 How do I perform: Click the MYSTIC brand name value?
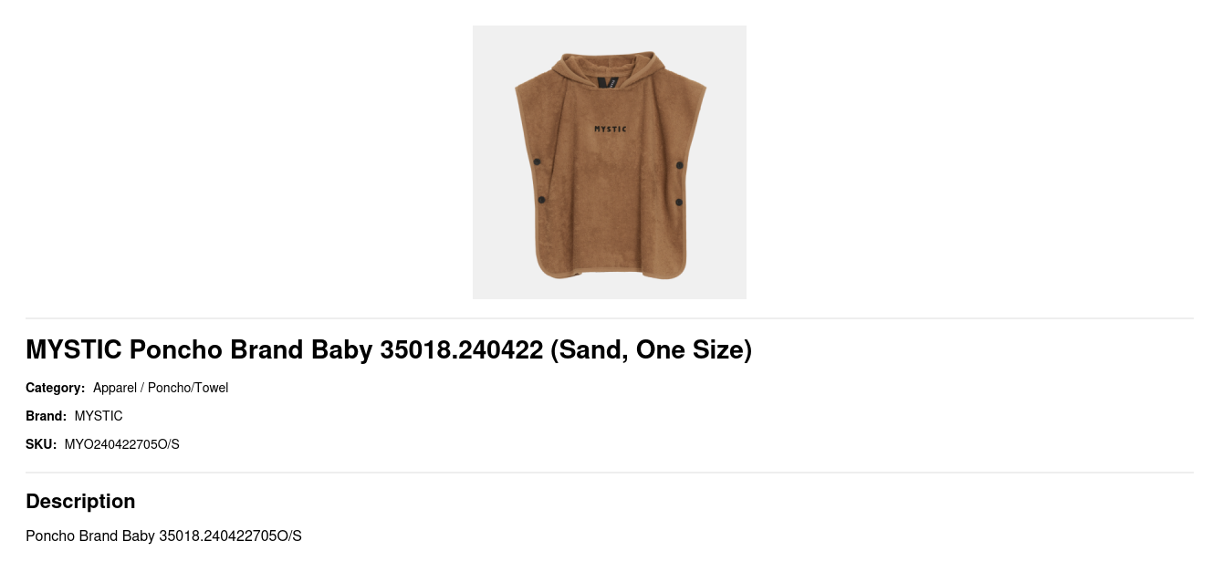tap(99, 416)
